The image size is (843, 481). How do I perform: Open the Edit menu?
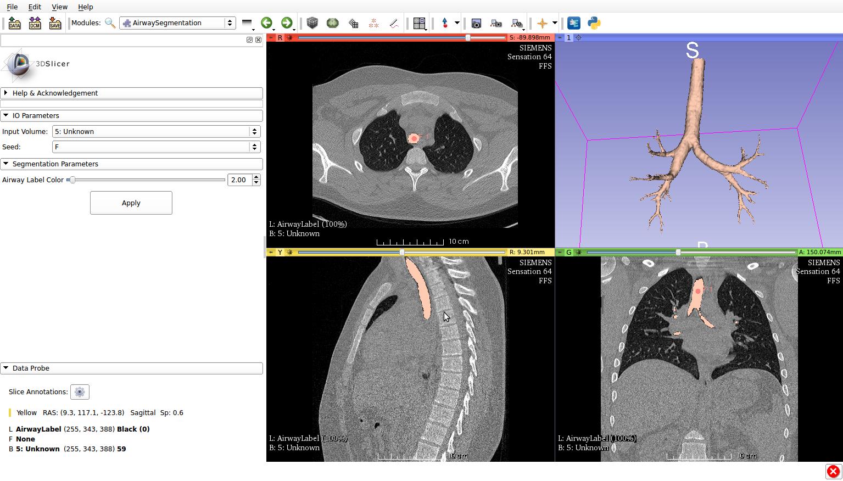(x=34, y=7)
